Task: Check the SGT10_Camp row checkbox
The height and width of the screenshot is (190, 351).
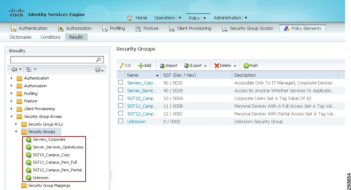Action: (x=121, y=98)
